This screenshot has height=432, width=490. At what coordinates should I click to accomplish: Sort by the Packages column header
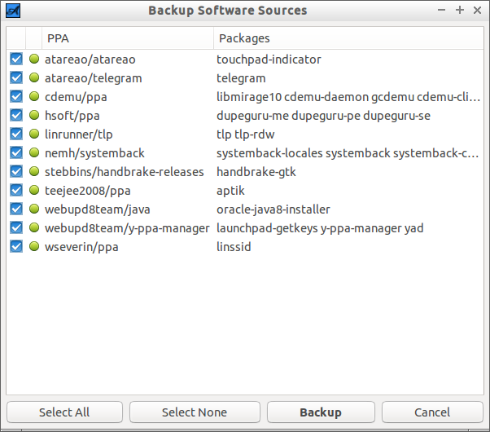pyautogui.click(x=348, y=38)
